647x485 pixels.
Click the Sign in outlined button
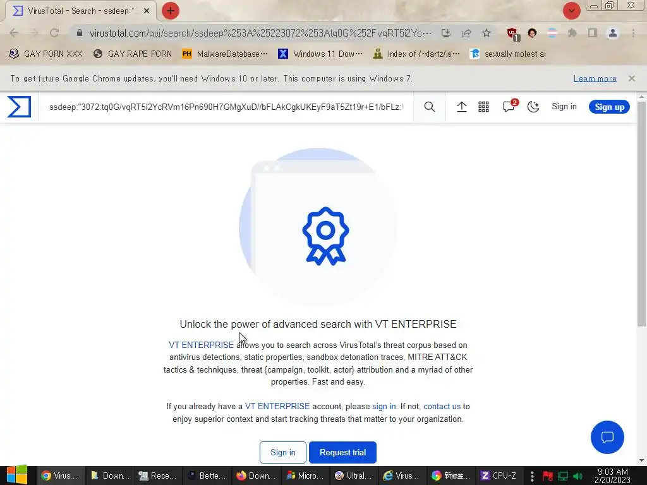[x=282, y=452]
